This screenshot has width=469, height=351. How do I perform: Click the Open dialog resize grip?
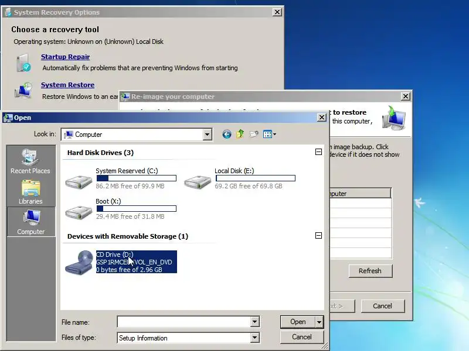[325, 346]
